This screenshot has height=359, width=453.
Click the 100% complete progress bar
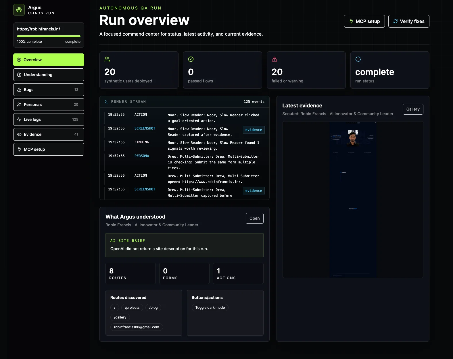(49, 36)
